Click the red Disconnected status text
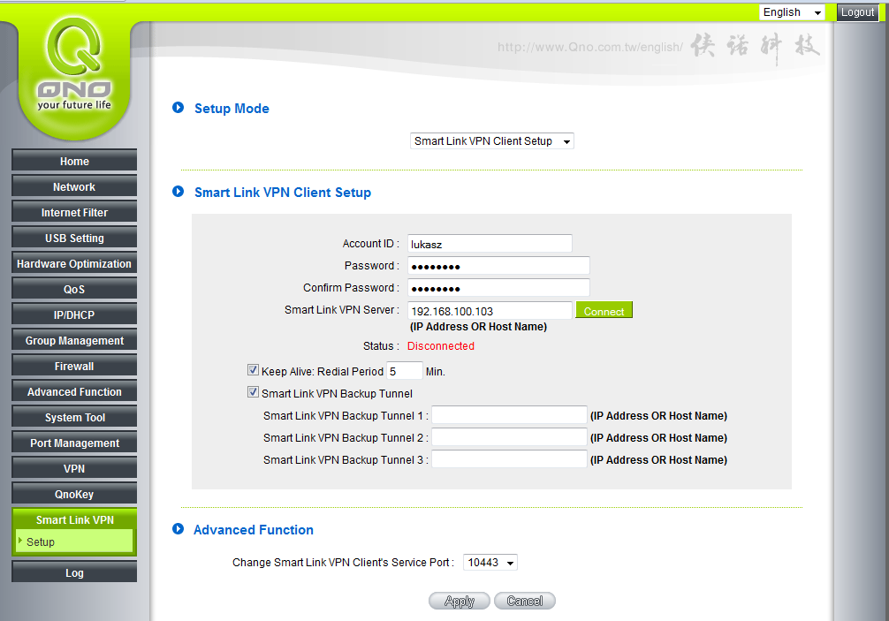Screen dimensions: 889x621 pyautogui.click(x=441, y=345)
